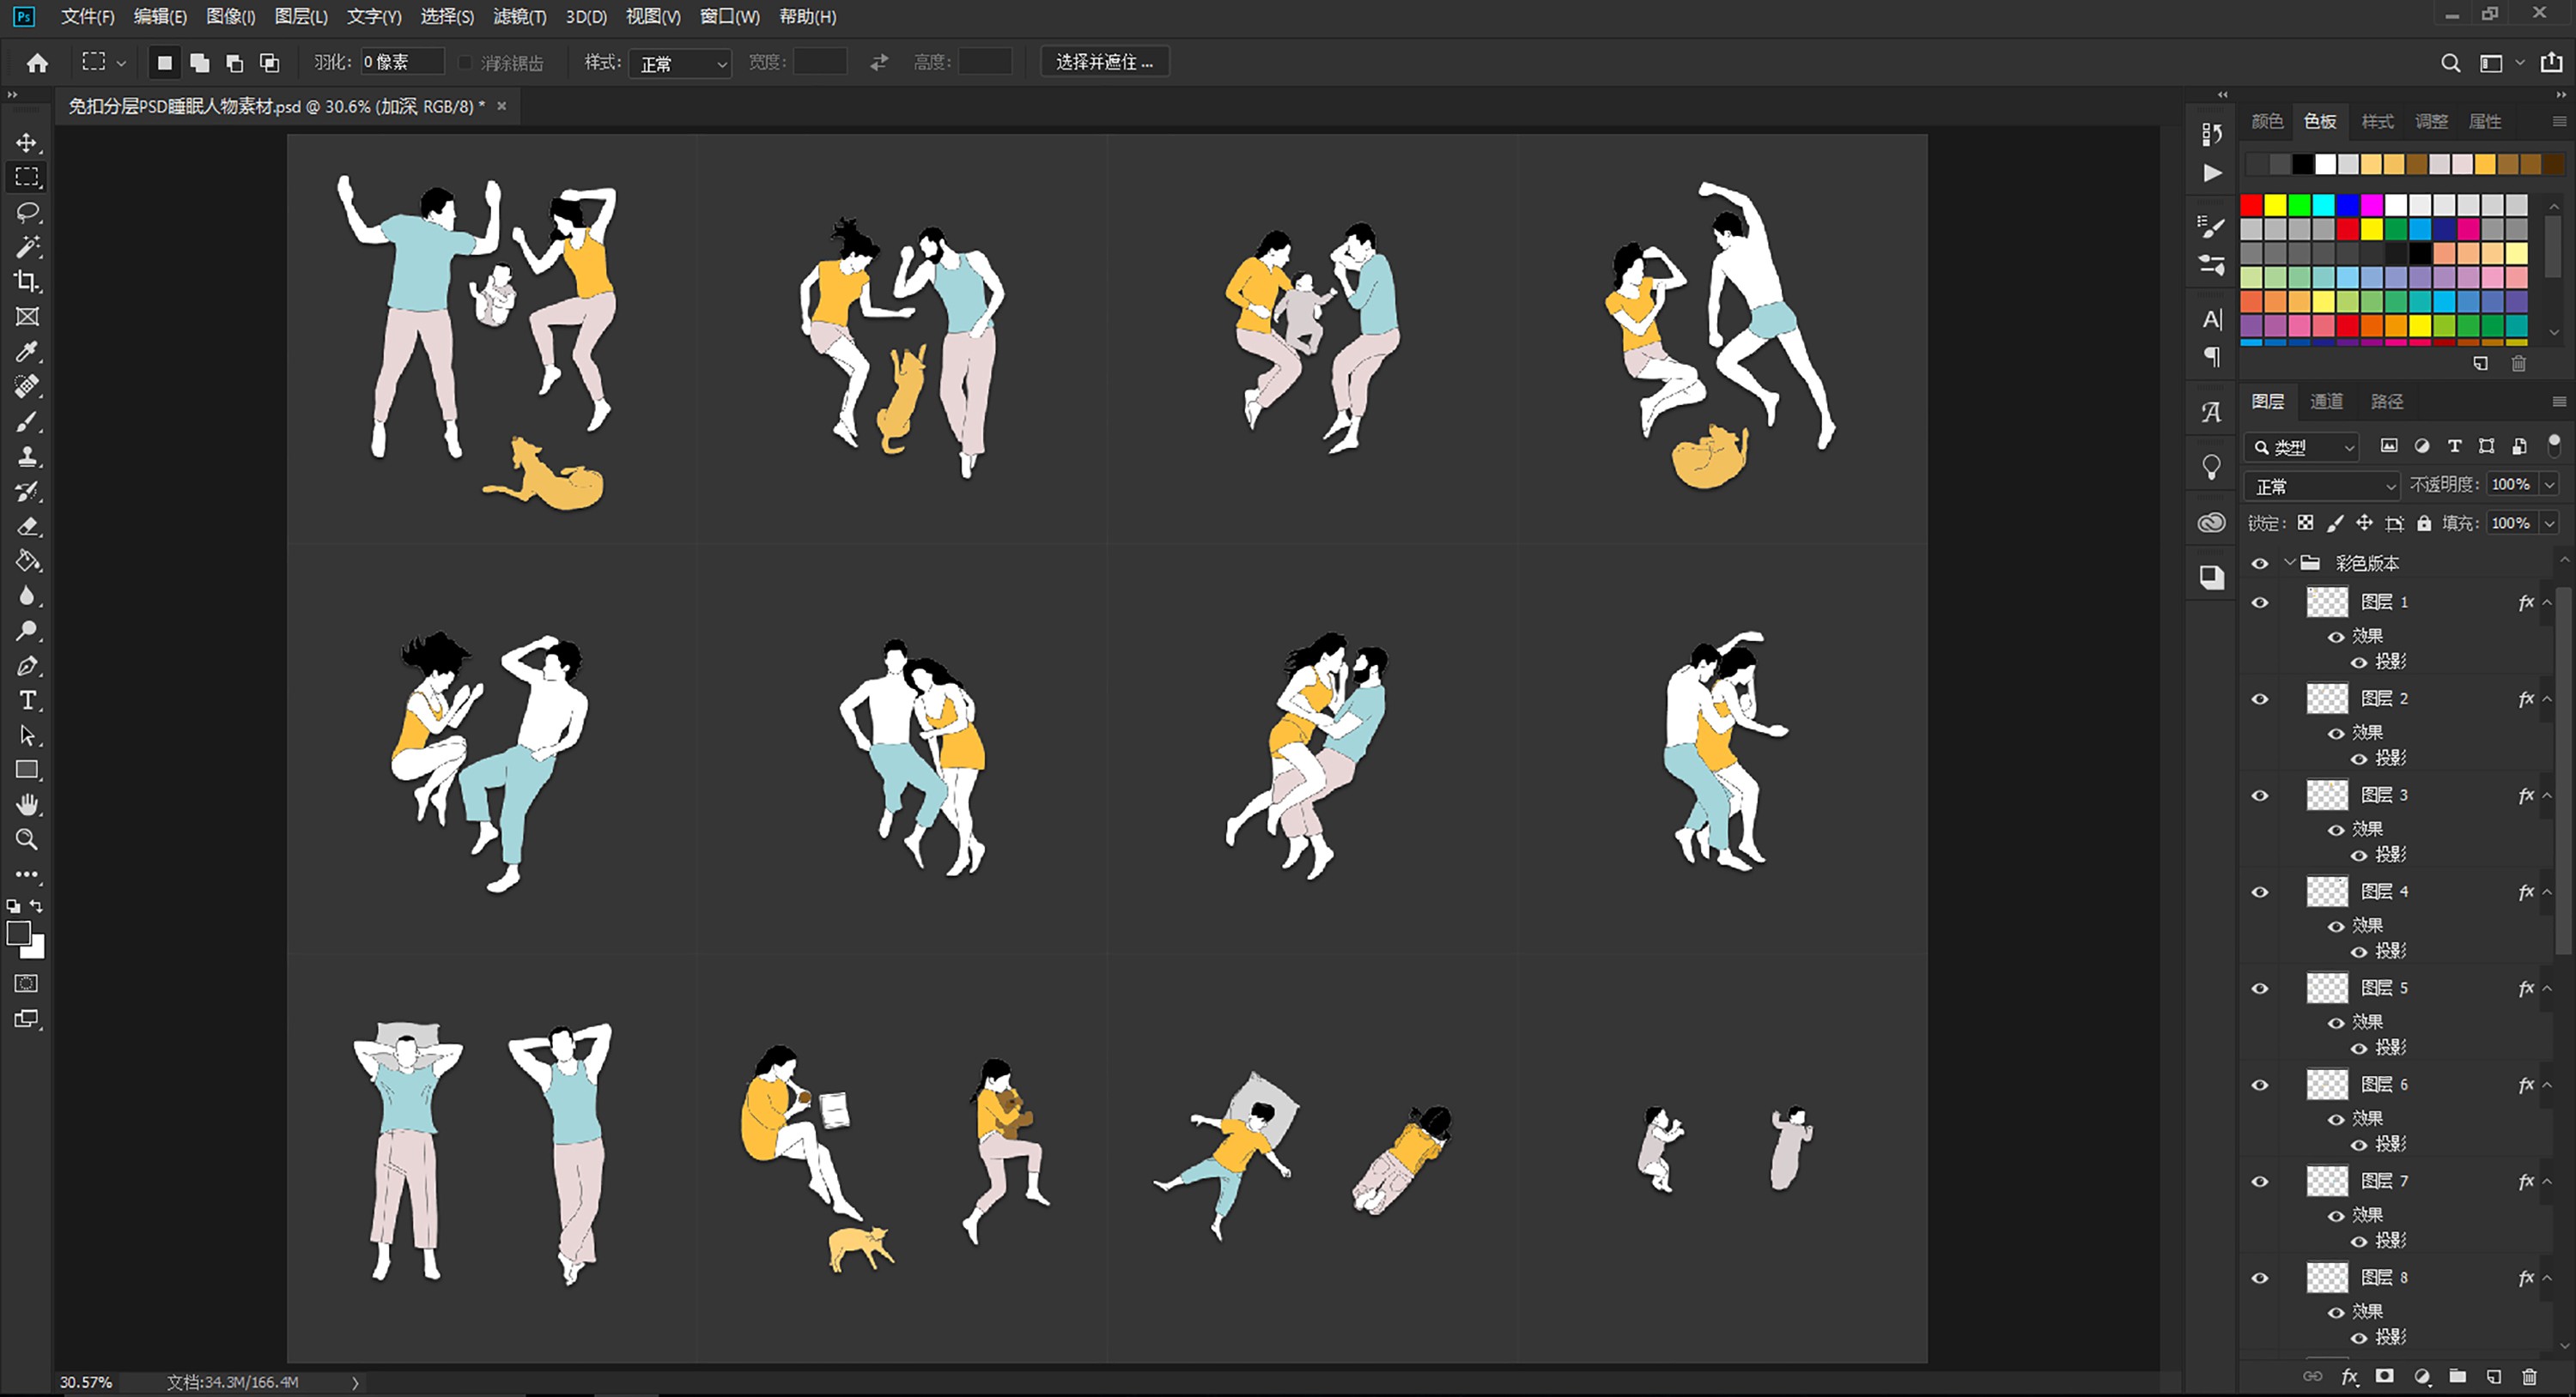Image resolution: width=2576 pixels, height=1397 pixels.
Task: Open the 填充 value dropdown arrow
Action: 2549,523
